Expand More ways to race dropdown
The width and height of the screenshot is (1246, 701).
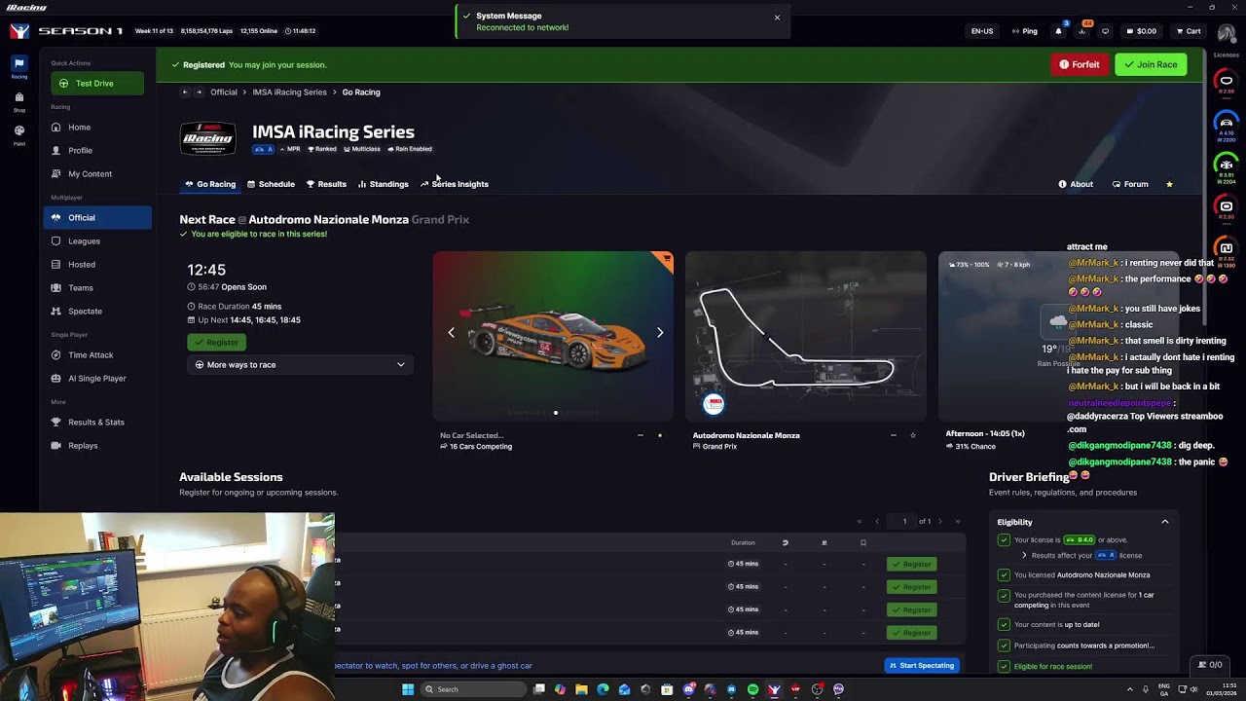300,365
